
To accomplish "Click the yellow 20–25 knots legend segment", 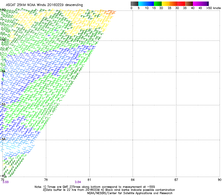I will point(166,4).
